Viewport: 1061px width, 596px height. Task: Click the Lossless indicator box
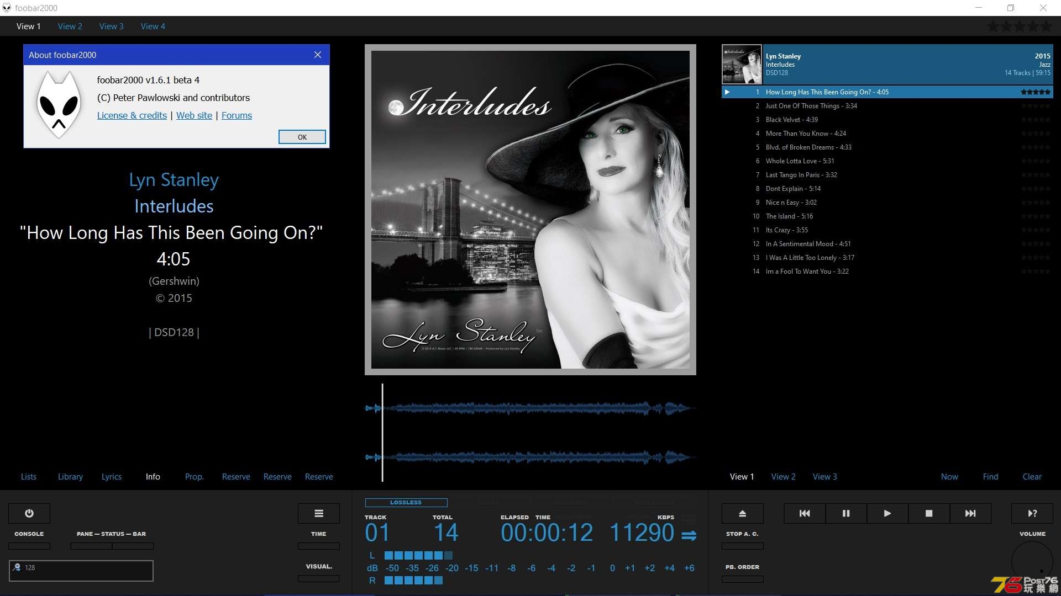tap(406, 502)
